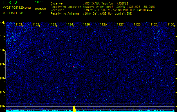Click the yellow signal peak in the bottom strip

[74, 109]
